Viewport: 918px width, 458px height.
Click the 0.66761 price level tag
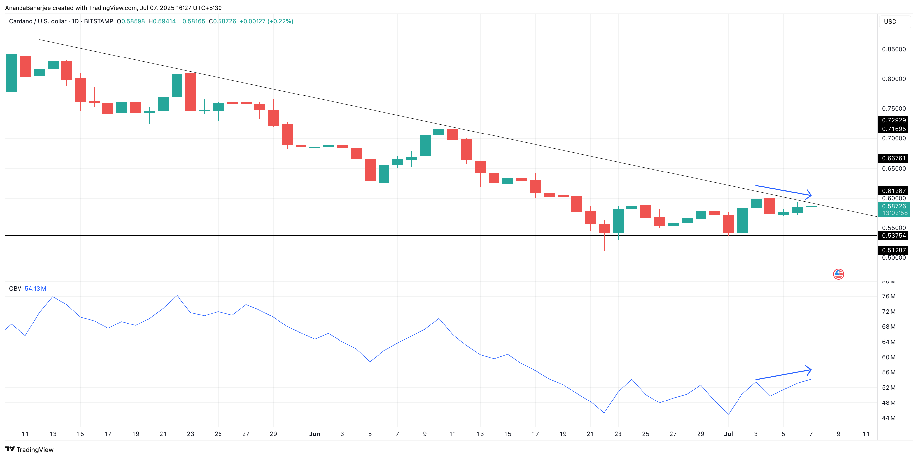[893, 158]
